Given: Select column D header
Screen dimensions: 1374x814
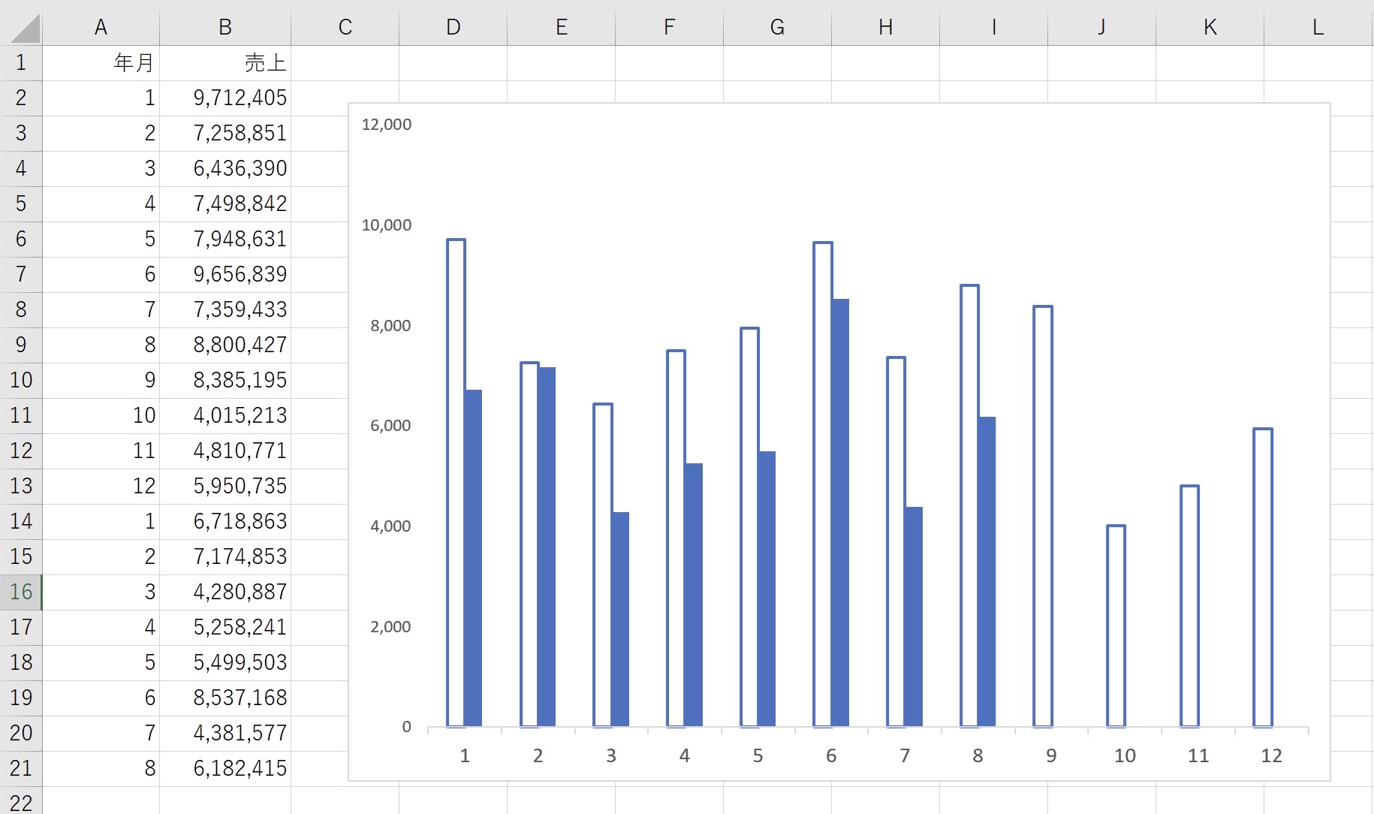Looking at the screenshot, I should (453, 27).
